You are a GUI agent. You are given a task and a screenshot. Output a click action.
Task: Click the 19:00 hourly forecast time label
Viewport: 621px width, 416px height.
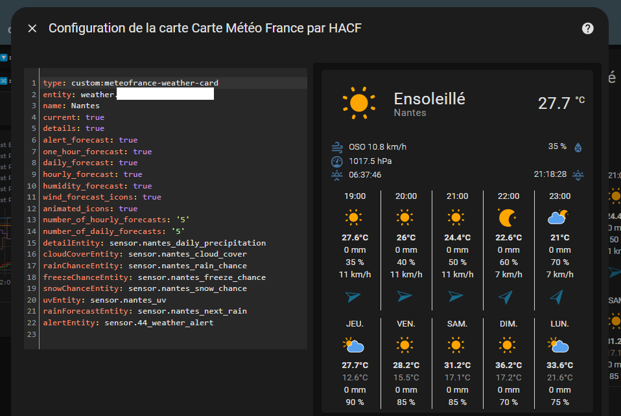355,196
